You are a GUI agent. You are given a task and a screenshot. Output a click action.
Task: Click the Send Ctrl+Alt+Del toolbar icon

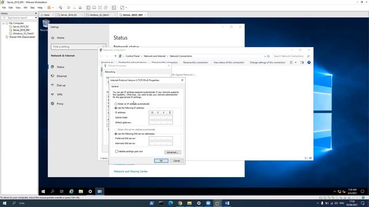[x=61, y=7]
